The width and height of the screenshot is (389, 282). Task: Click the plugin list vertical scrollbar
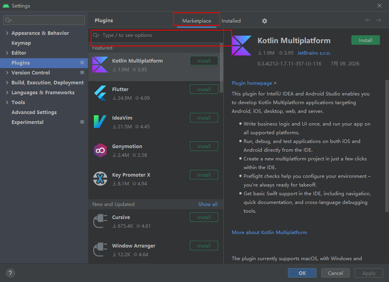[221, 68]
